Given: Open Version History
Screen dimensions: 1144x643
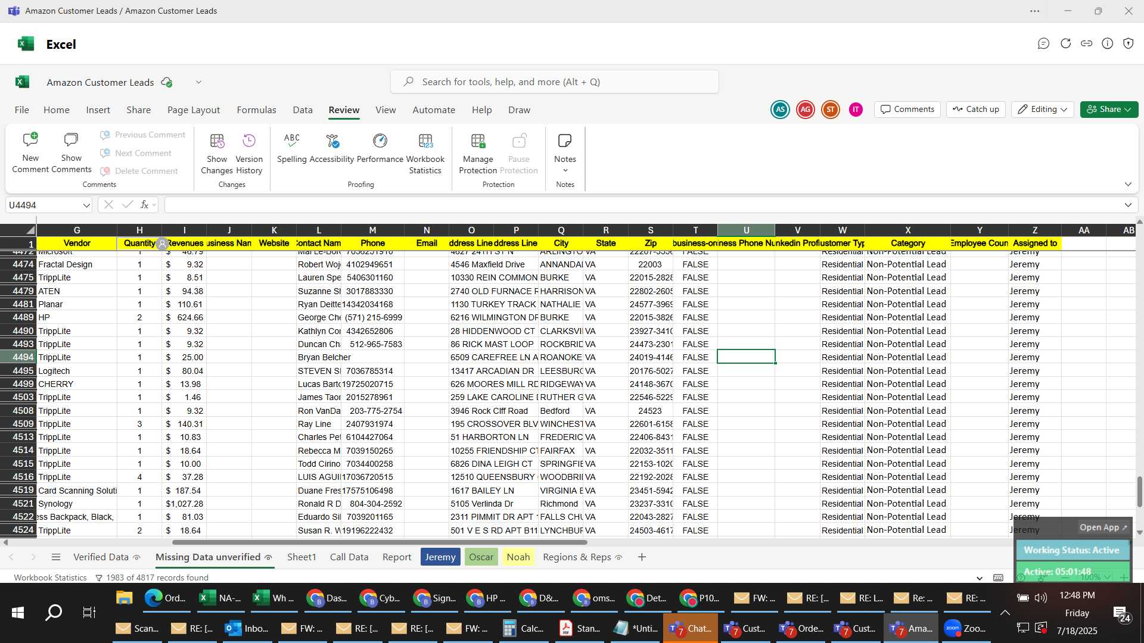Looking at the screenshot, I should [x=249, y=154].
